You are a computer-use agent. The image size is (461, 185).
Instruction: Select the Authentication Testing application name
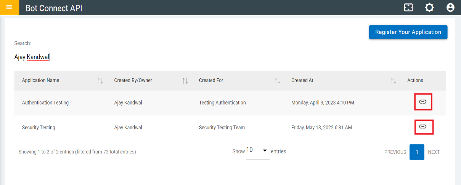click(x=45, y=103)
